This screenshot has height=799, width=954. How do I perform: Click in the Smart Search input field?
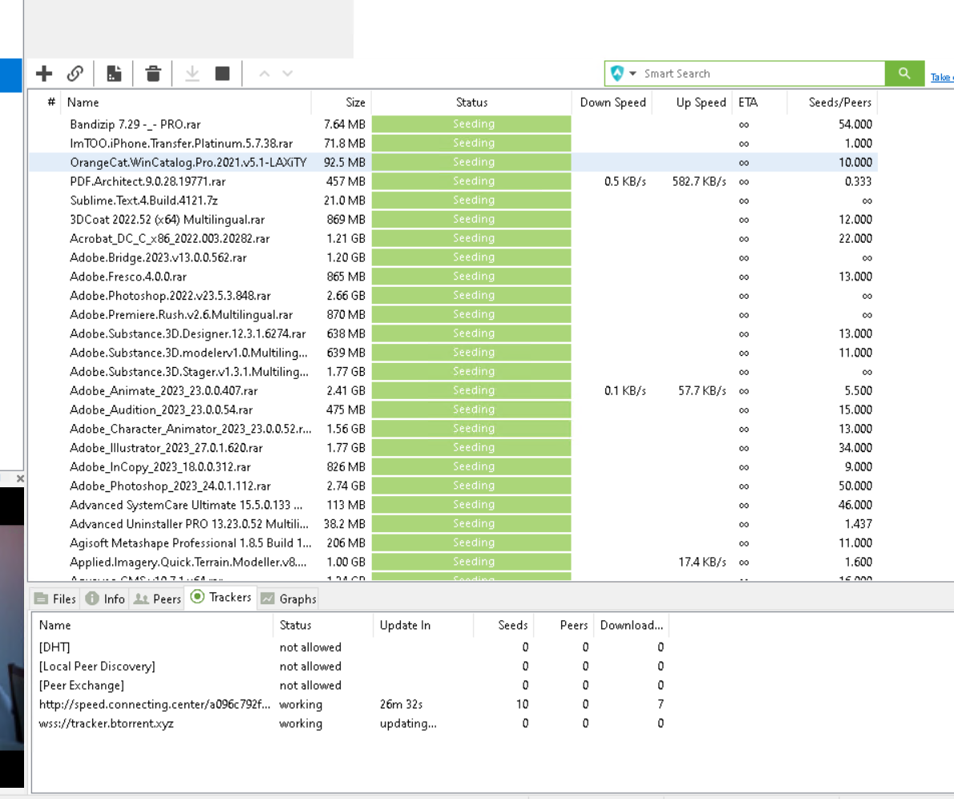point(762,74)
